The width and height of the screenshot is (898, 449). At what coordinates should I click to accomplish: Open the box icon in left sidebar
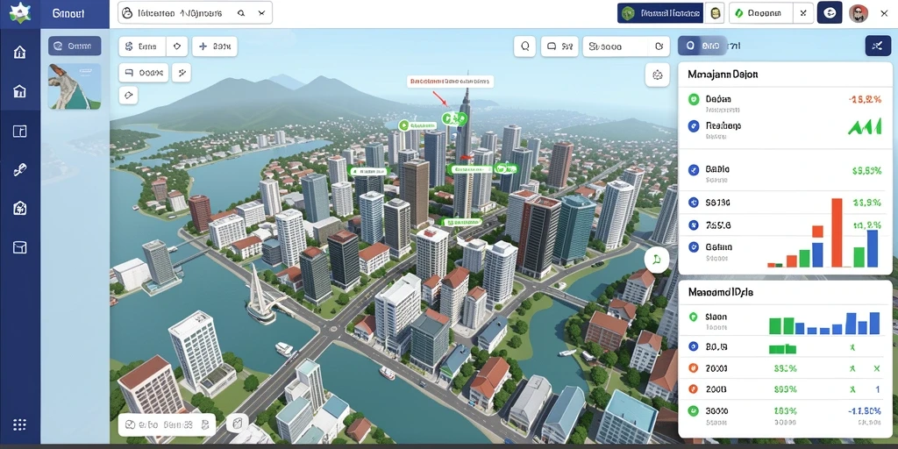pyautogui.click(x=19, y=247)
